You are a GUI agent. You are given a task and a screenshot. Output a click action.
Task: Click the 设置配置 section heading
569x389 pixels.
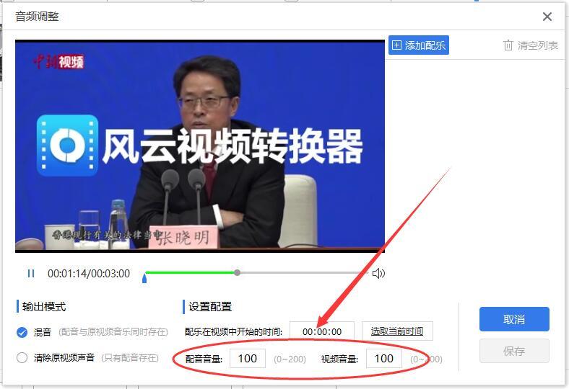point(210,307)
